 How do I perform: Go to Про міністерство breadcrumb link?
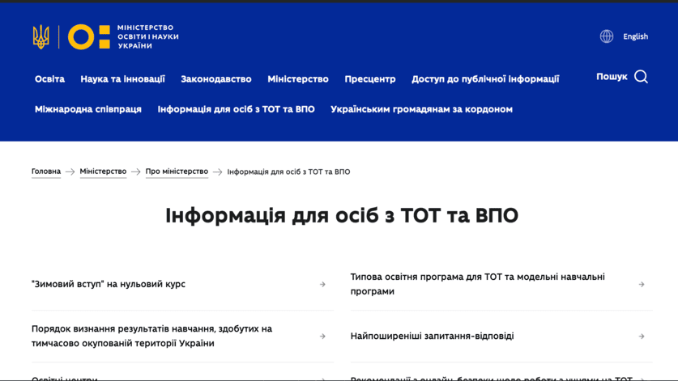177,171
